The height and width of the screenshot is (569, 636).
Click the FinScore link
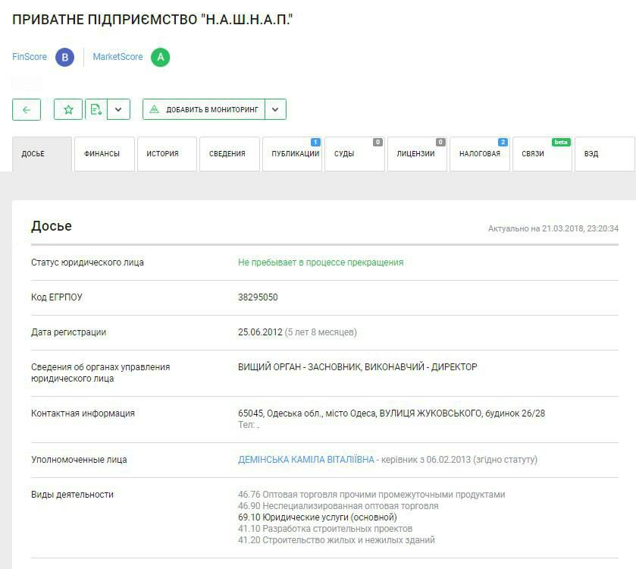(x=30, y=57)
